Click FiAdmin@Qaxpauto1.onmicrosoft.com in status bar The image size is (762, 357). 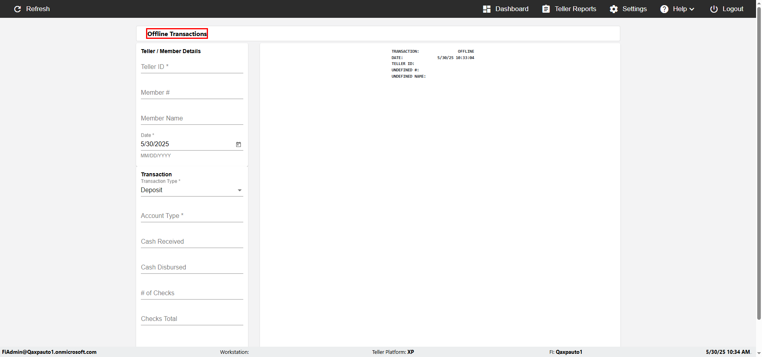point(49,352)
